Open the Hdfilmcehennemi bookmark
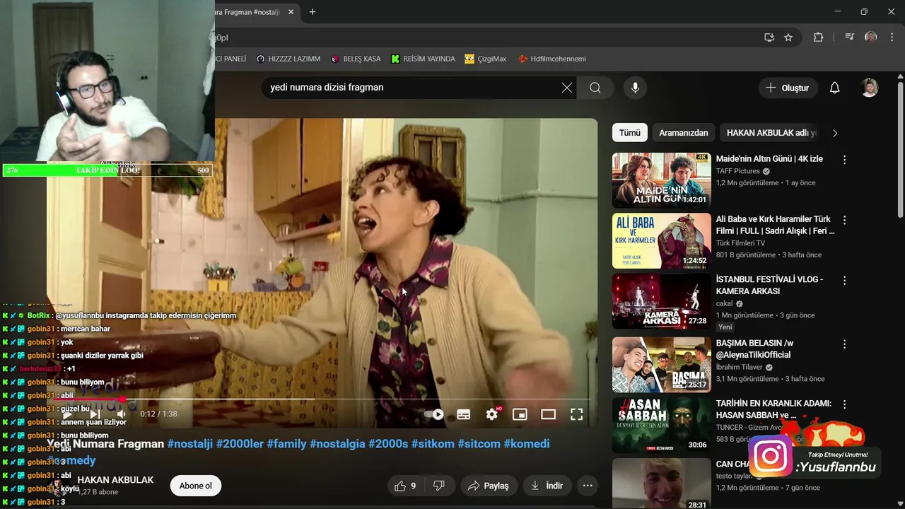Viewport: 905px width, 509px height. tap(551, 59)
